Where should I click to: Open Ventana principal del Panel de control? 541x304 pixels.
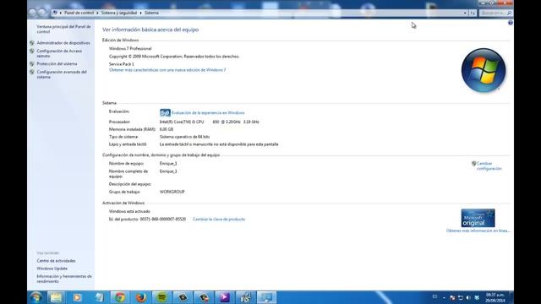click(x=63, y=29)
